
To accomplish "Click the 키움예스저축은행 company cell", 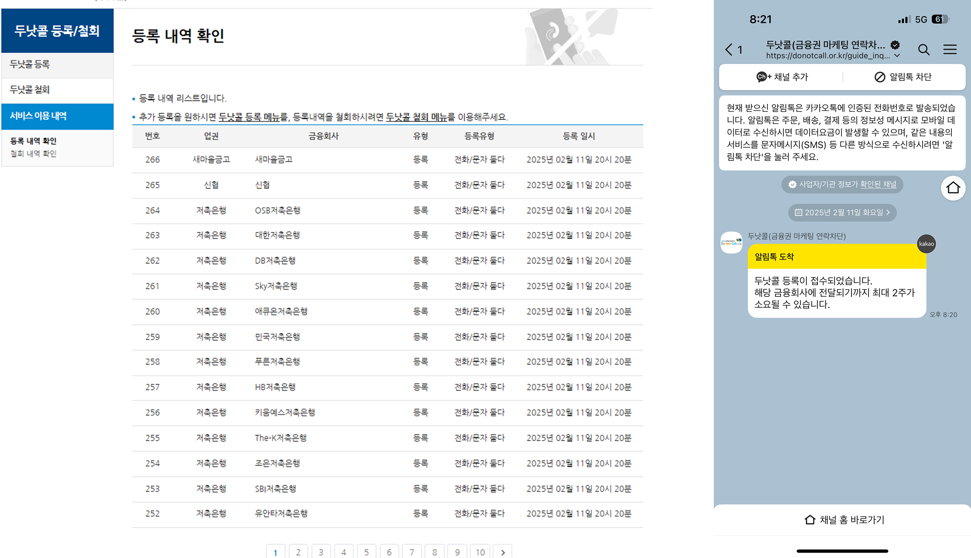I will [x=285, y=412].
